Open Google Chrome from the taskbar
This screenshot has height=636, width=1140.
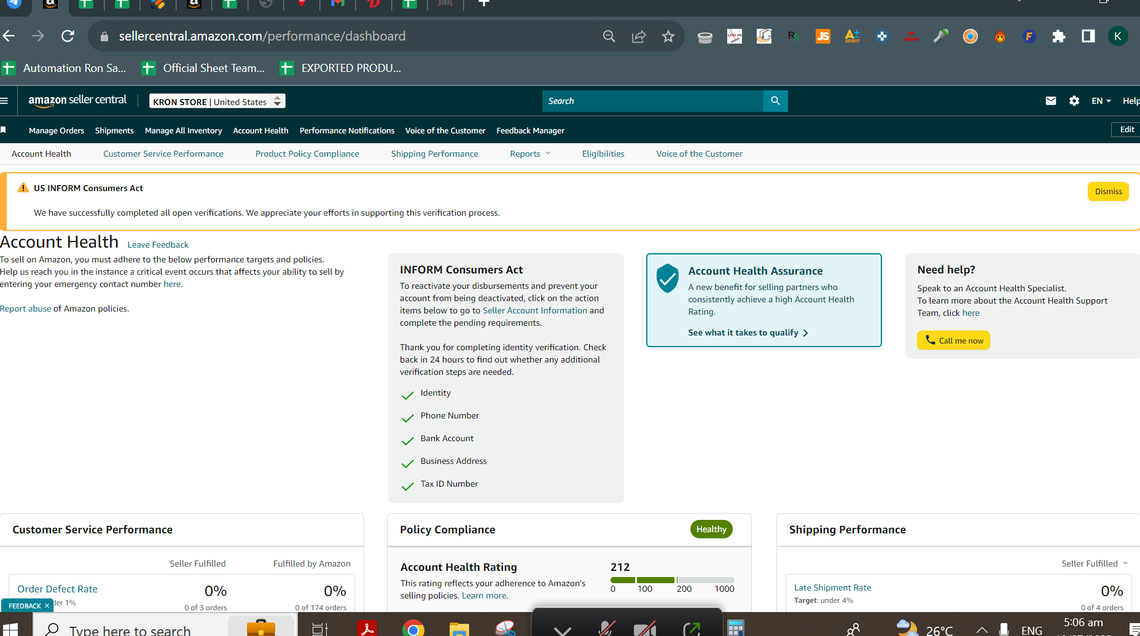click(x=413, y=628)
